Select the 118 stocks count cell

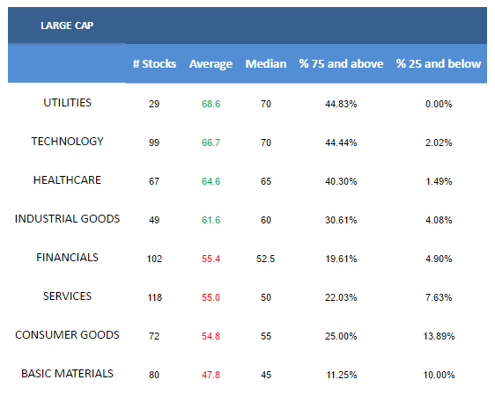(x=155, y=297)
